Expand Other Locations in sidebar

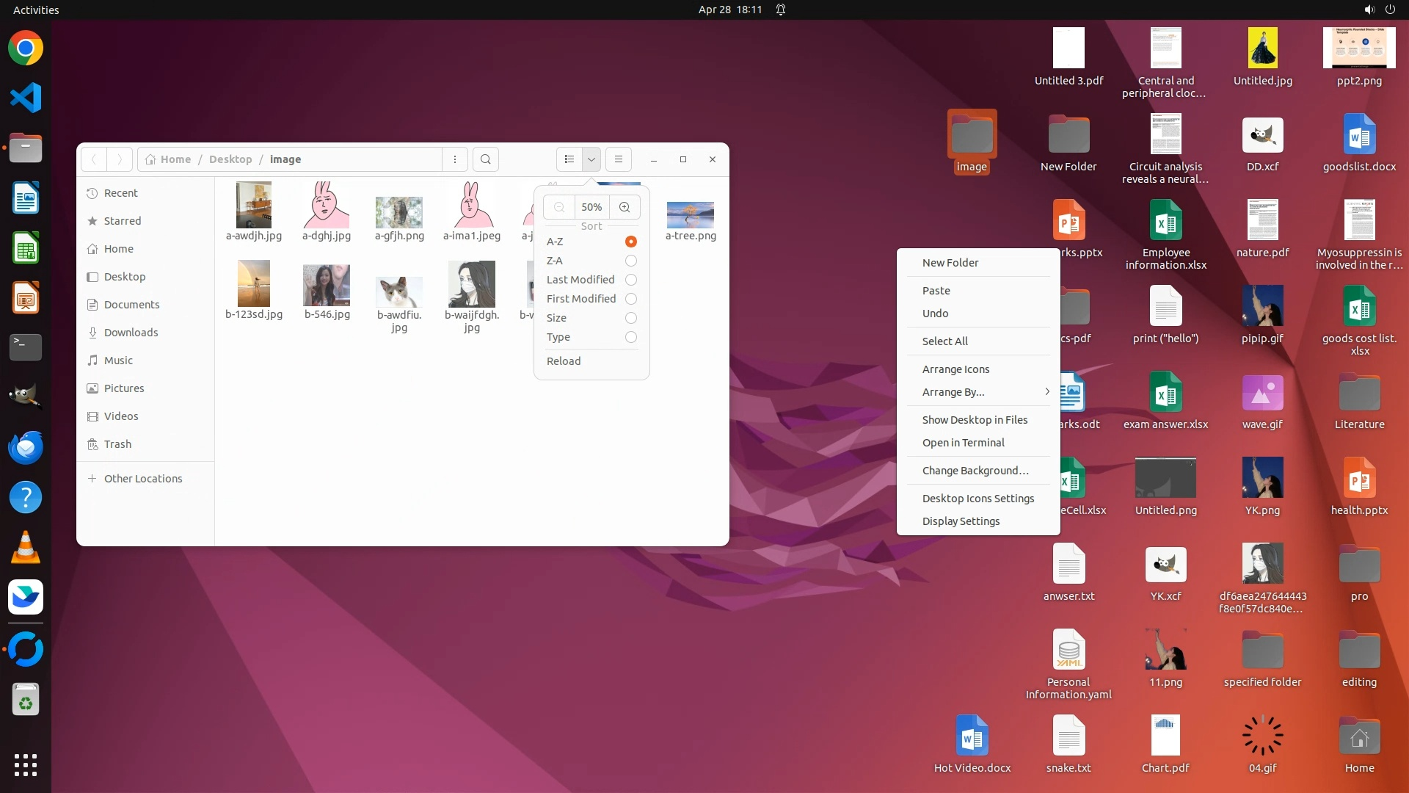143,479
